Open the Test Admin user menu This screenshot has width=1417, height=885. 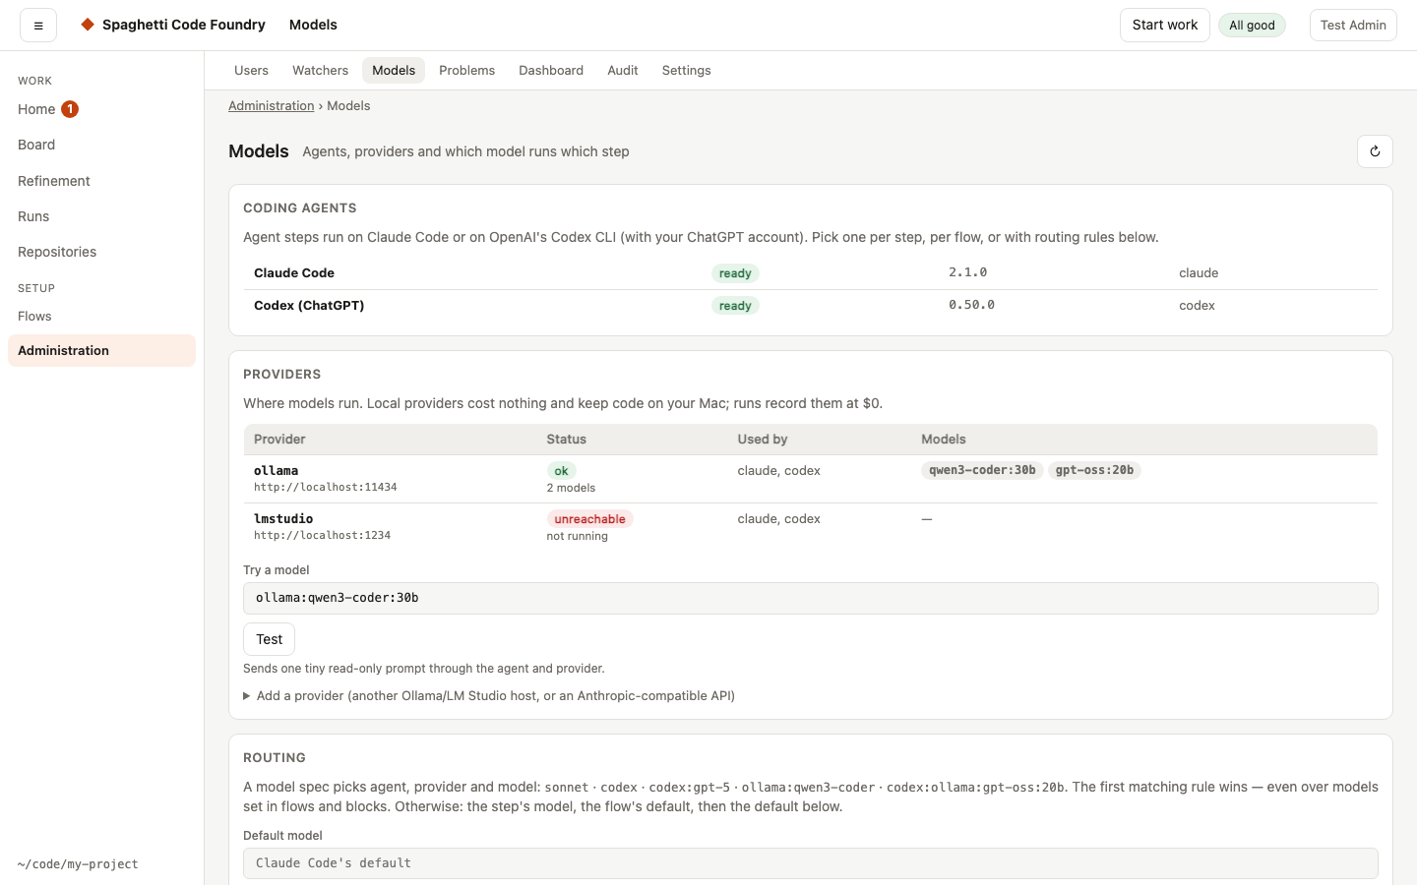tap(1353, 26)
